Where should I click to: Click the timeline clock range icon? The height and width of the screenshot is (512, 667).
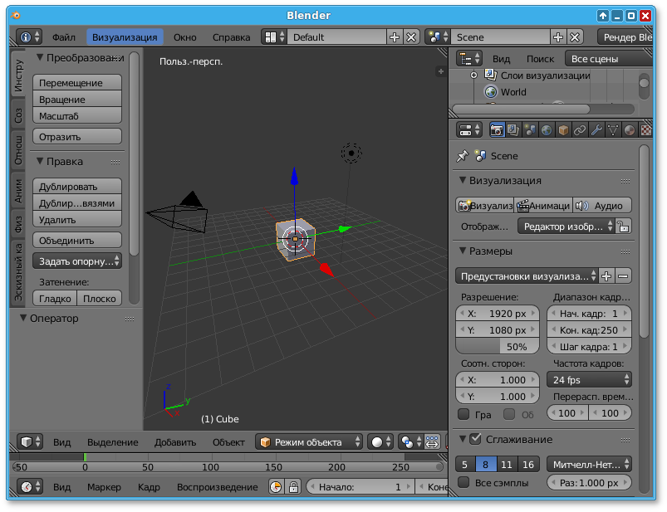(276, 486)
